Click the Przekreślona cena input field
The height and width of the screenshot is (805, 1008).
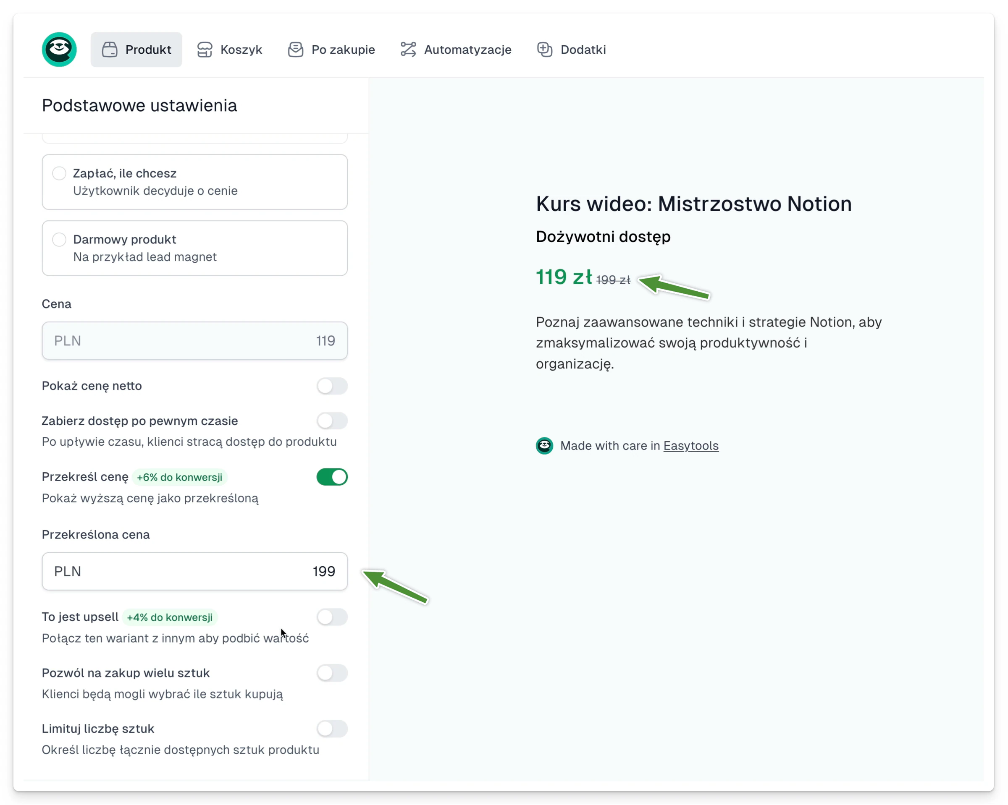pyautogui.click(x=194, y=571)
